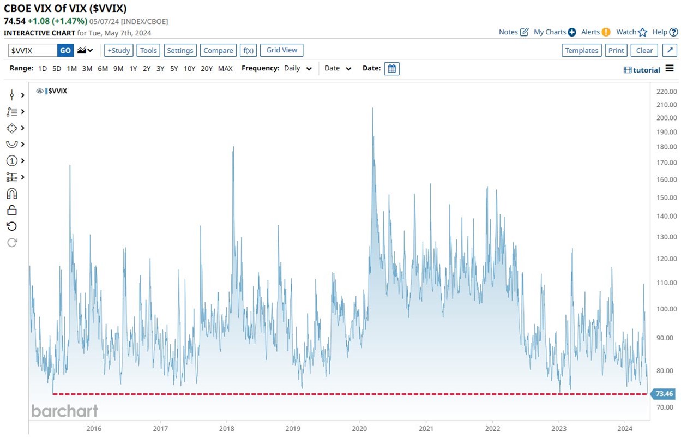681x438 pixels.
Task: Click the greyed redo arrow icon
Action: 12,243
